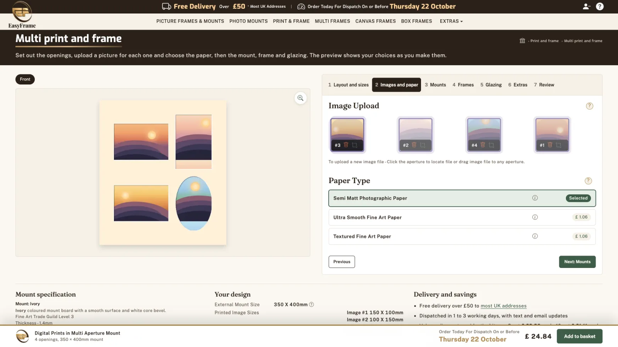Screen dimensions: 618x347
Task: Open Multi Frames navigation item
Action: [333, 21]
